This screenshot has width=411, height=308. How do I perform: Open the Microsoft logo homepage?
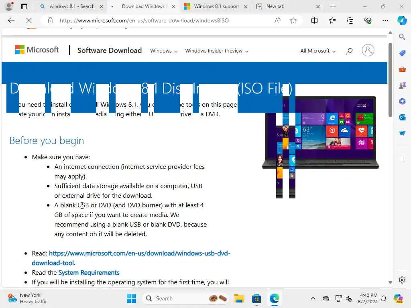point(37,49)
